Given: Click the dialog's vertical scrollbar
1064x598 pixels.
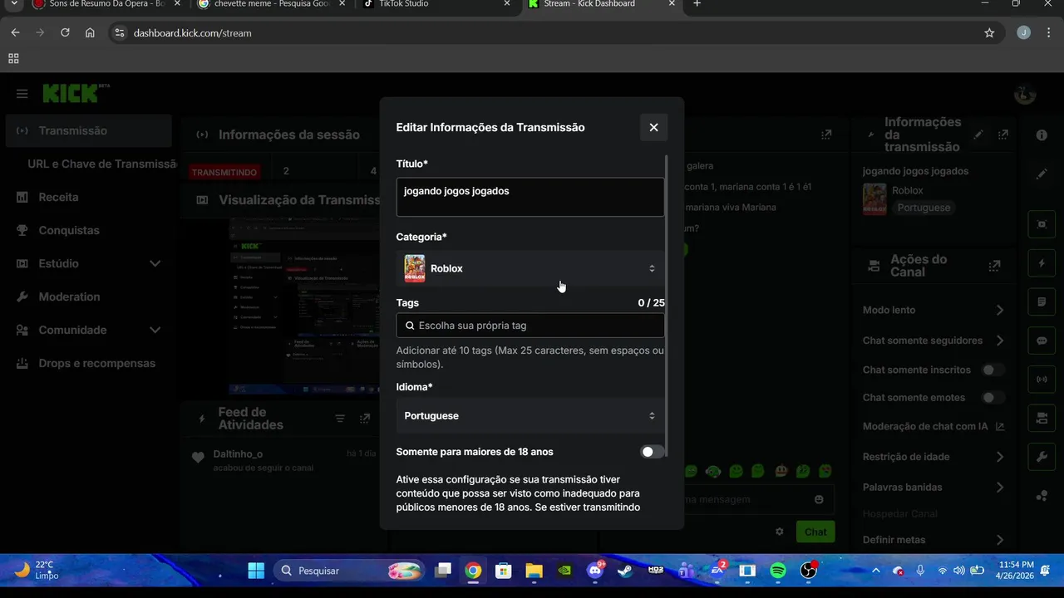Looking at the screenshot, I should 667,306.
